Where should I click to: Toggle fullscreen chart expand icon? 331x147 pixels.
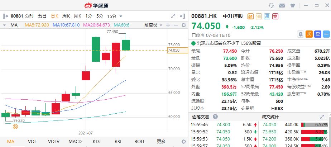pos(173,16)
